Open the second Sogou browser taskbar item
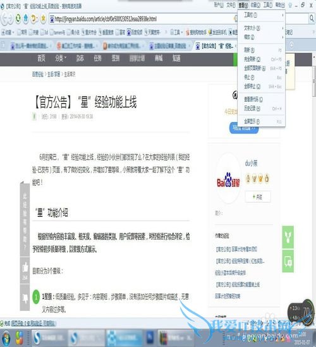316x347 pixels. 86,338
